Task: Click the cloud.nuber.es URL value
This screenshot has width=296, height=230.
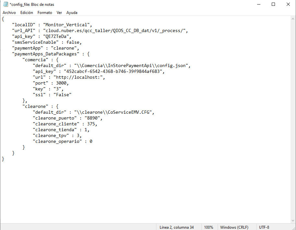Action: point(114,30)
